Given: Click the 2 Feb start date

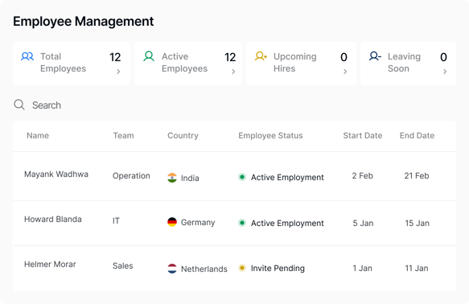Looking at the screenshot, I should (x=363, y=176).
